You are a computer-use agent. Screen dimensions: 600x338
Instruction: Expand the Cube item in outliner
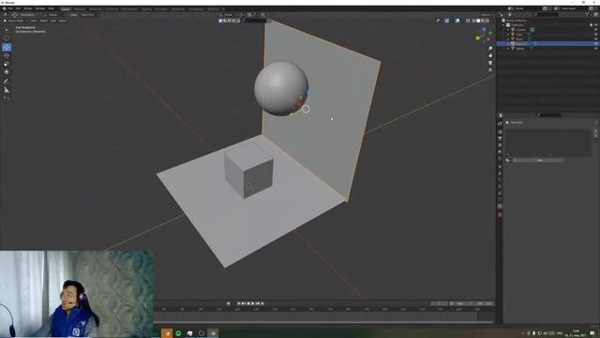pos(508,35)
